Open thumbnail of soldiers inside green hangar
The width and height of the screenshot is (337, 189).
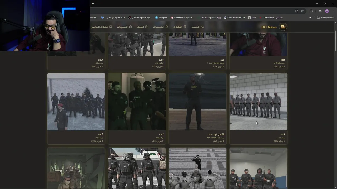[76, 168]
